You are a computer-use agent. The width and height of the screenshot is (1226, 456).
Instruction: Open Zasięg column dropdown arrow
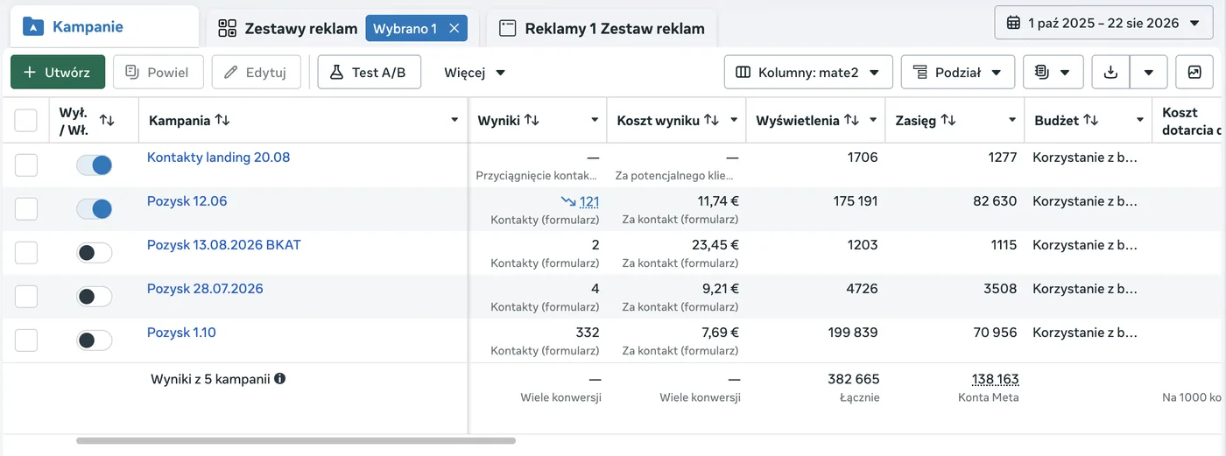tap(1012, 120)
